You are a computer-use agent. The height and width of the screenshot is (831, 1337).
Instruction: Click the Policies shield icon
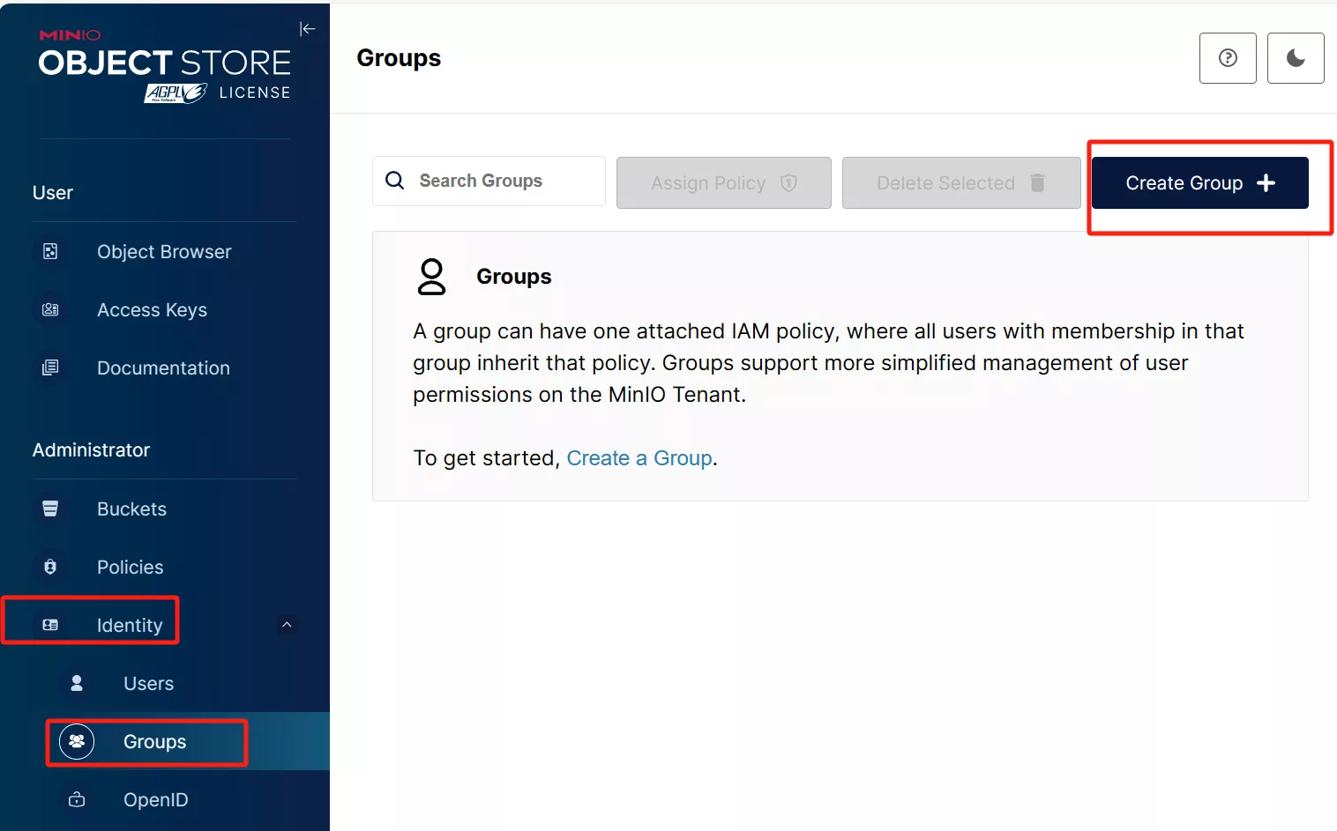pos(50,568)
